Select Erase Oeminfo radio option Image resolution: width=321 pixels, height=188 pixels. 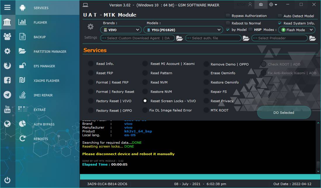pos(206,73)
